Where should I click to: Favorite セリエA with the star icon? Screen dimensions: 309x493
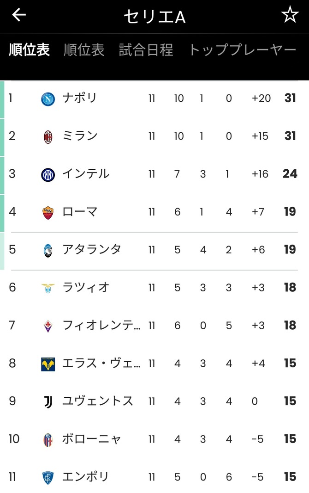(290, 15)
